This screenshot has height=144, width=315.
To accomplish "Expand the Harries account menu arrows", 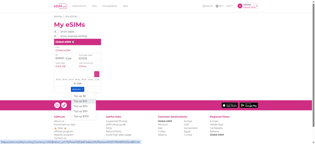I will click(257, 6).
